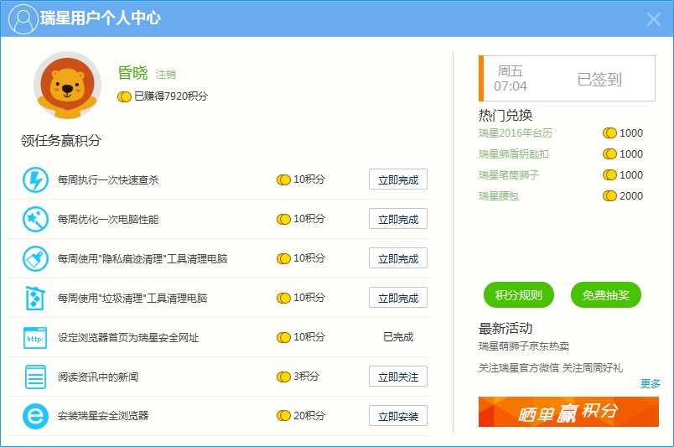
Task: Click 立即安装 to install secure browser
Action: (x=398, y=416)
